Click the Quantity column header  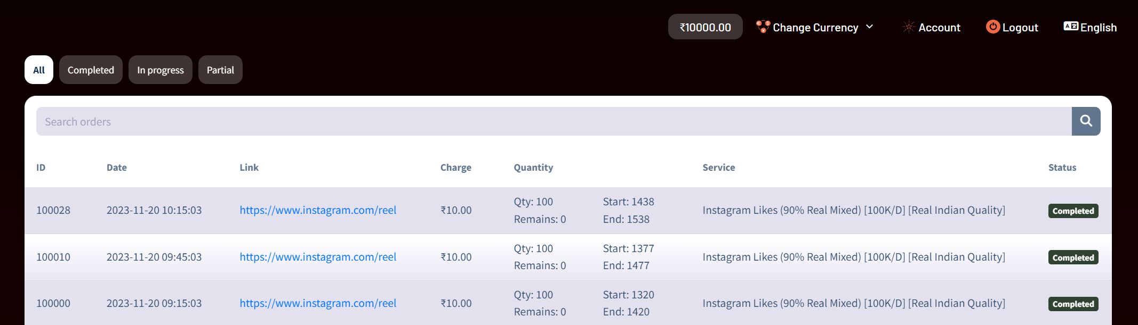pos(533,168)
